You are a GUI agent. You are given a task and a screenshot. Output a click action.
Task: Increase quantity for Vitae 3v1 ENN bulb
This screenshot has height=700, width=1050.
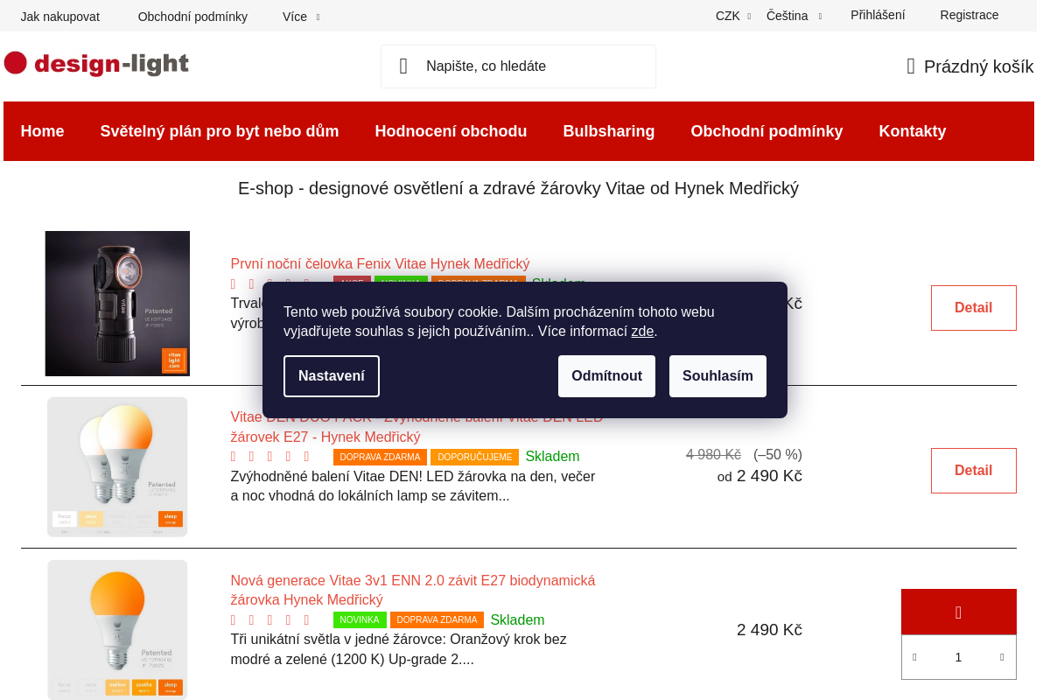tap(1002, 657)
